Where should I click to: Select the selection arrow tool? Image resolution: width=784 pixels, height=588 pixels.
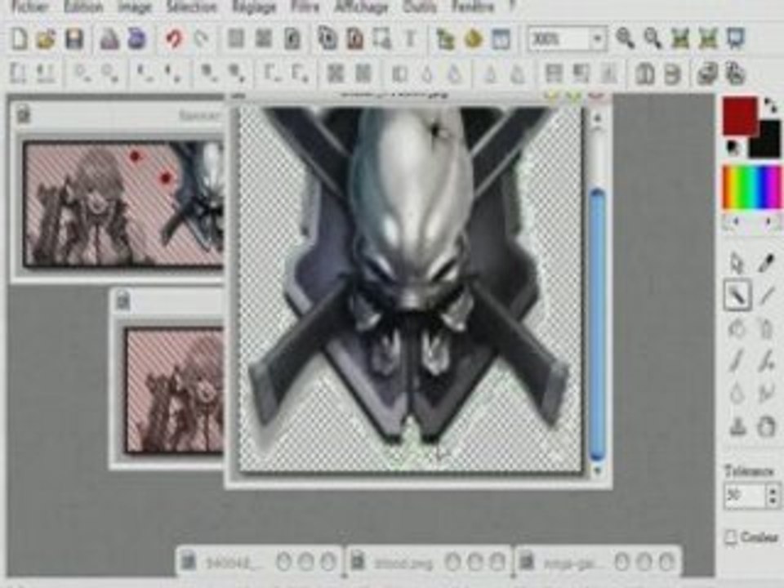pos(737,263)
